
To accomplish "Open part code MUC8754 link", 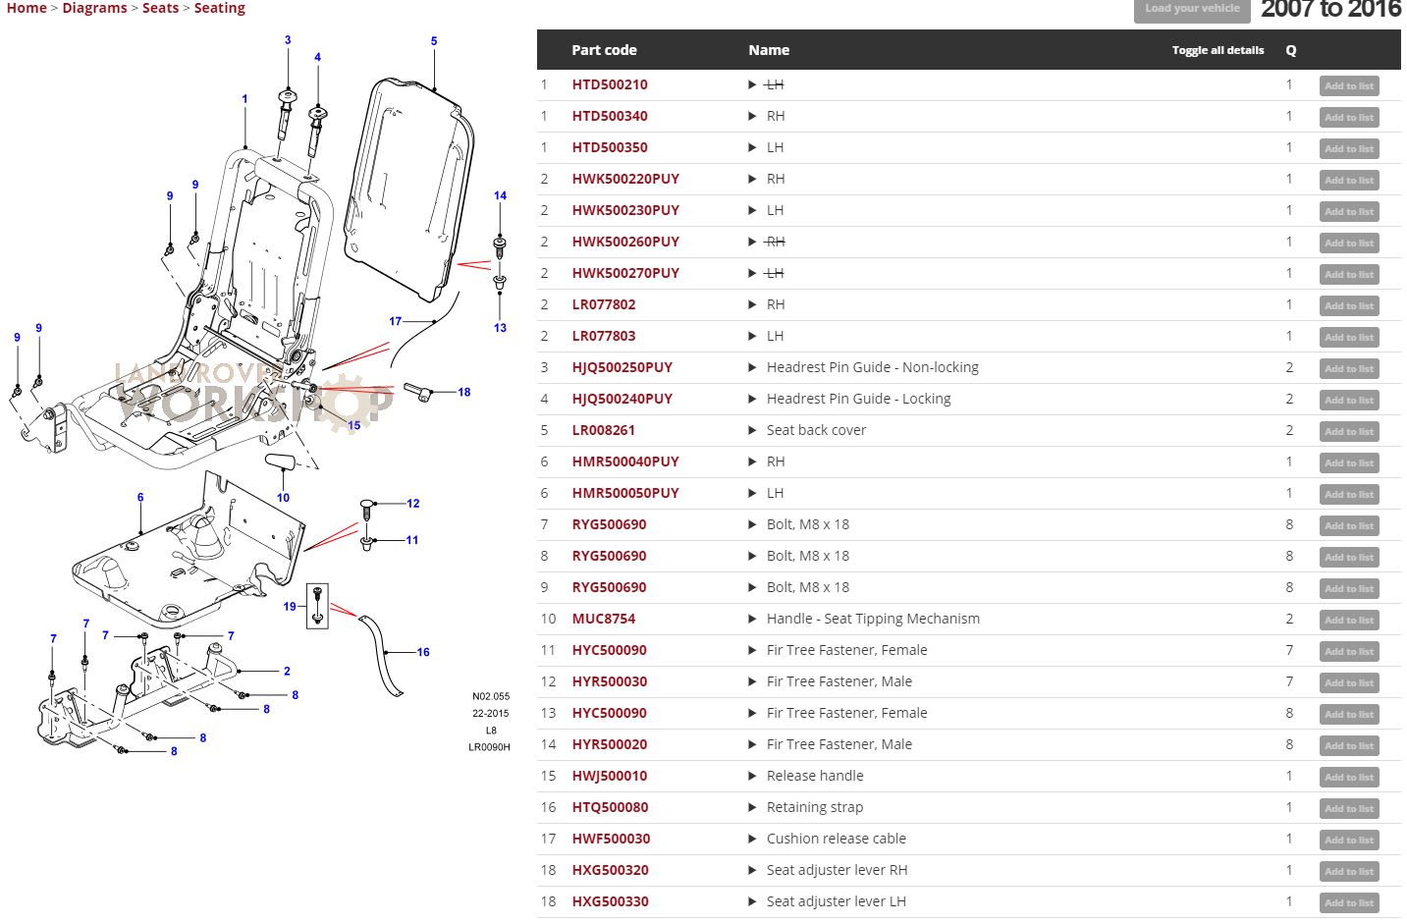I will click(603, 619).
